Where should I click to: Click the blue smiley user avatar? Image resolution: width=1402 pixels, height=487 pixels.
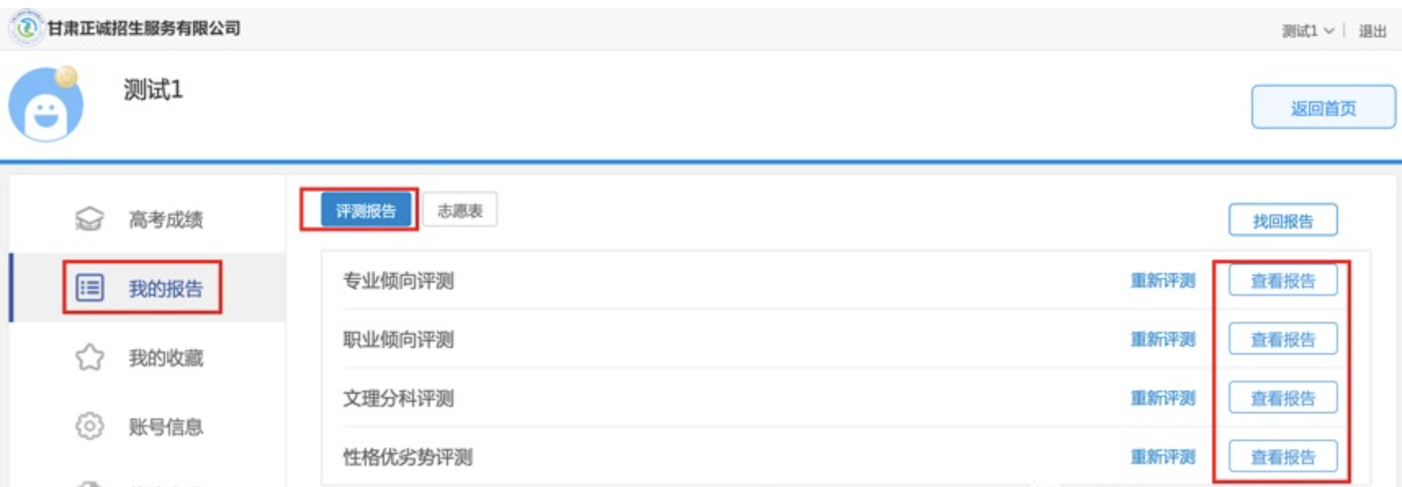(46, 106)
